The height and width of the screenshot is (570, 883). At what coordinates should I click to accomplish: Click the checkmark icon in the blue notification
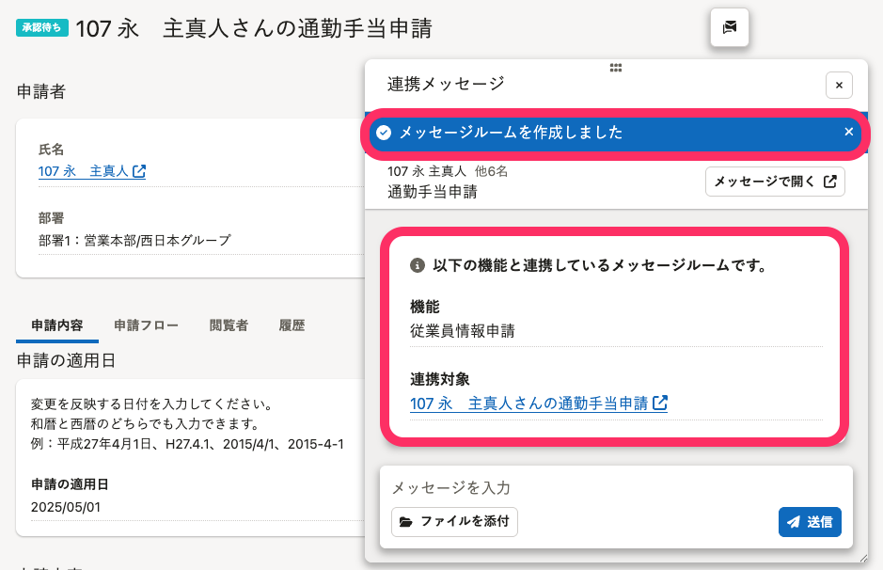(384, 133)
